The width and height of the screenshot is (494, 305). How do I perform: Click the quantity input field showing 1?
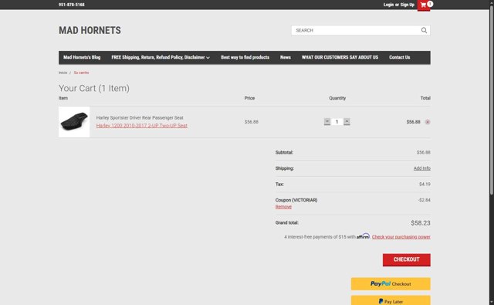(337, 122)
